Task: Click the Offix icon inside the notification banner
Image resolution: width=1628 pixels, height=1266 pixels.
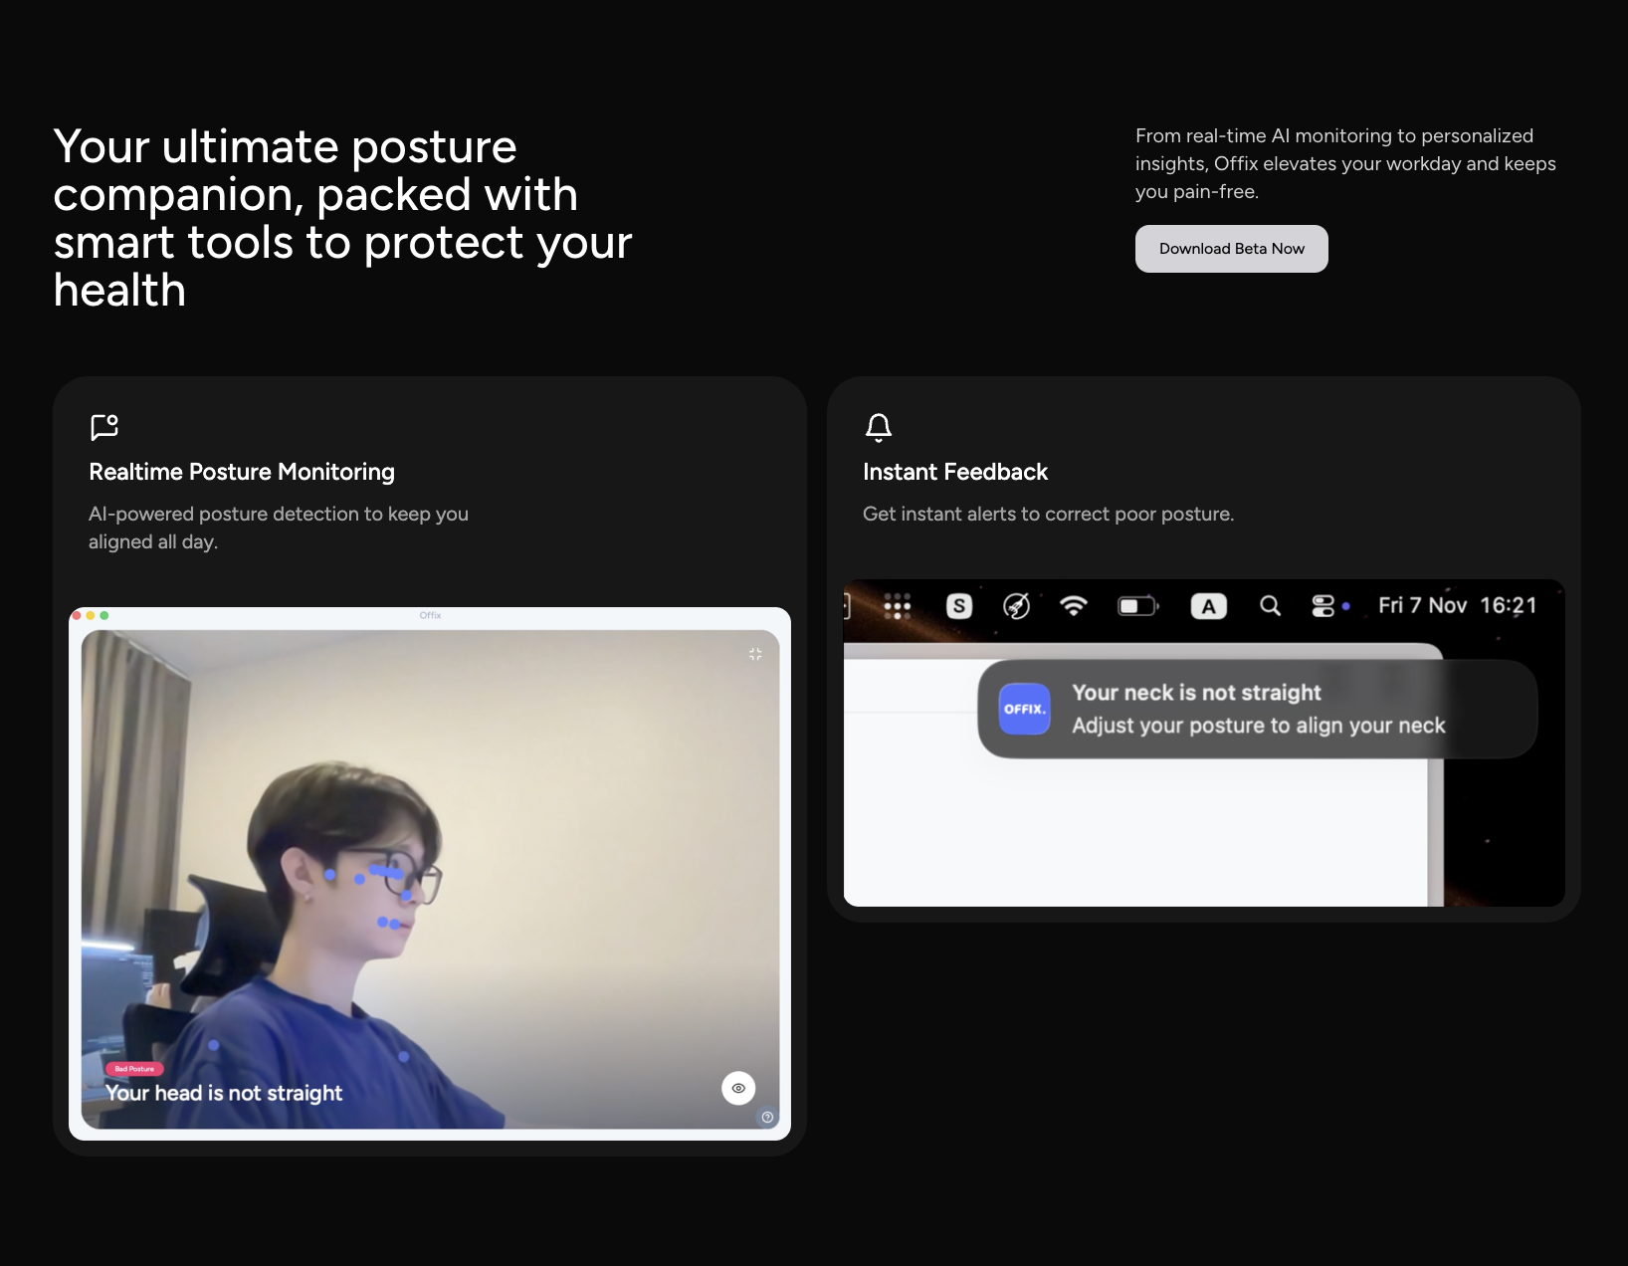Action: pos(1024,709)
